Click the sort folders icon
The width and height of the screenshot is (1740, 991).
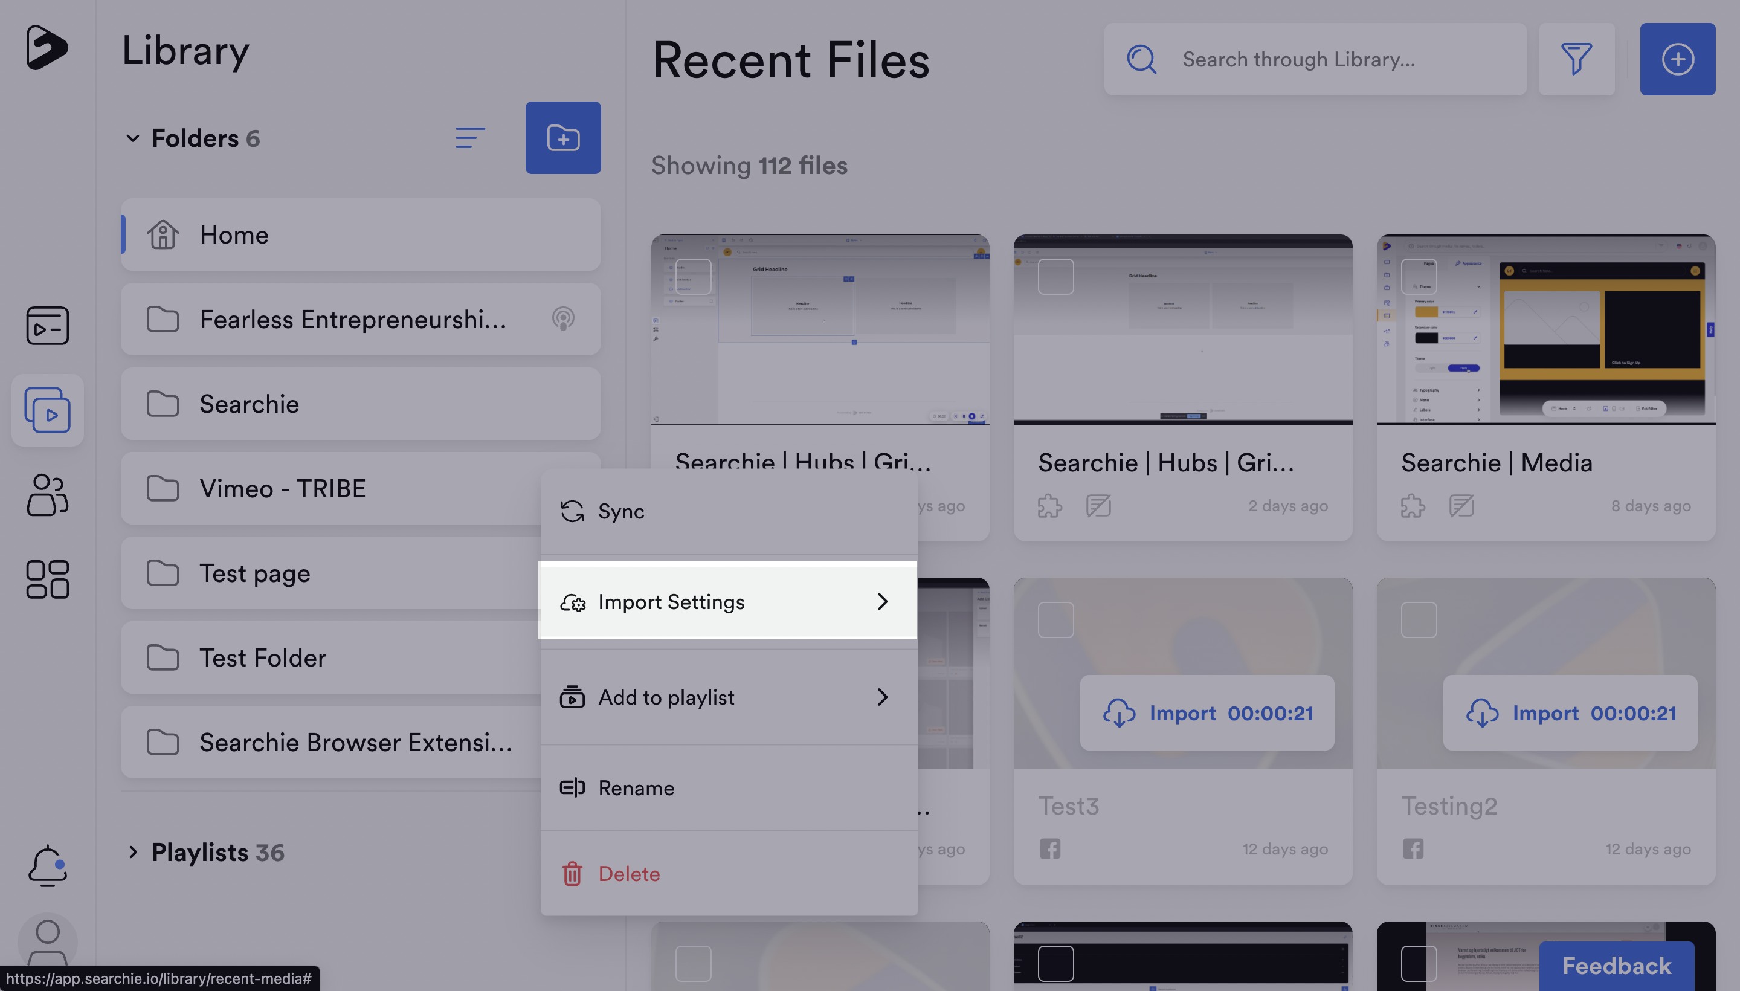point(469,138)
